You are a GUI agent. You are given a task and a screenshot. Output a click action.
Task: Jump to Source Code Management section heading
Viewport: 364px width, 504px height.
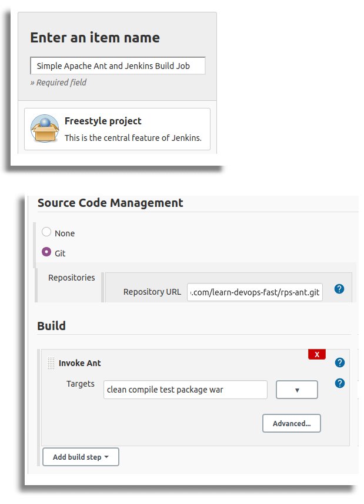[110, 203]
